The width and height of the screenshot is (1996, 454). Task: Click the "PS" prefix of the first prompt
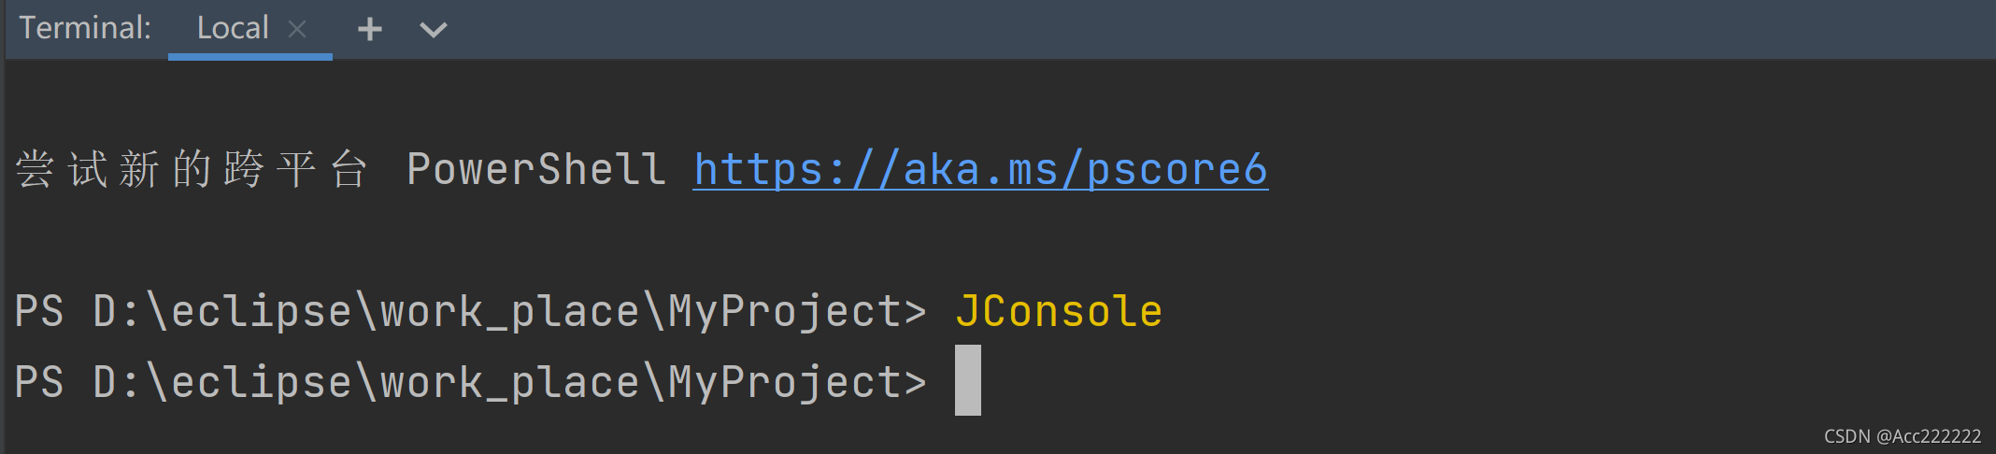39,311
